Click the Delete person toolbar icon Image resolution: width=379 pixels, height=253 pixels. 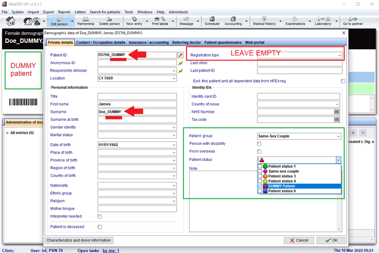click(x=110, y=21)
